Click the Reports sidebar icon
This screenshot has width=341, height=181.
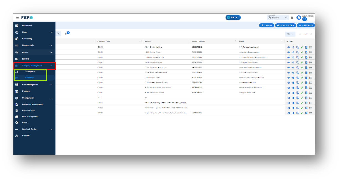click(17, 59)
